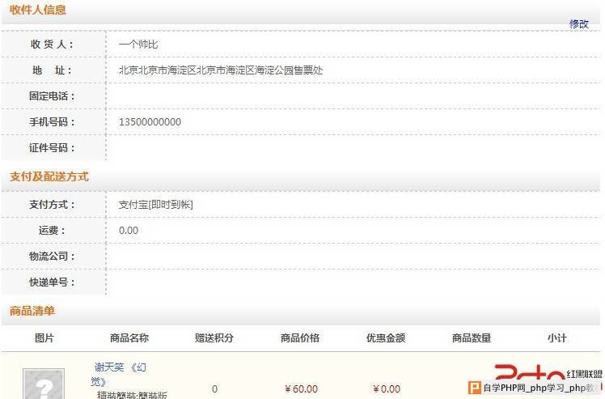Image resolution: width=605 pixels, height=399 pixels.
Task: Select the 收件人信息 section header
Action: pos(38,10)
